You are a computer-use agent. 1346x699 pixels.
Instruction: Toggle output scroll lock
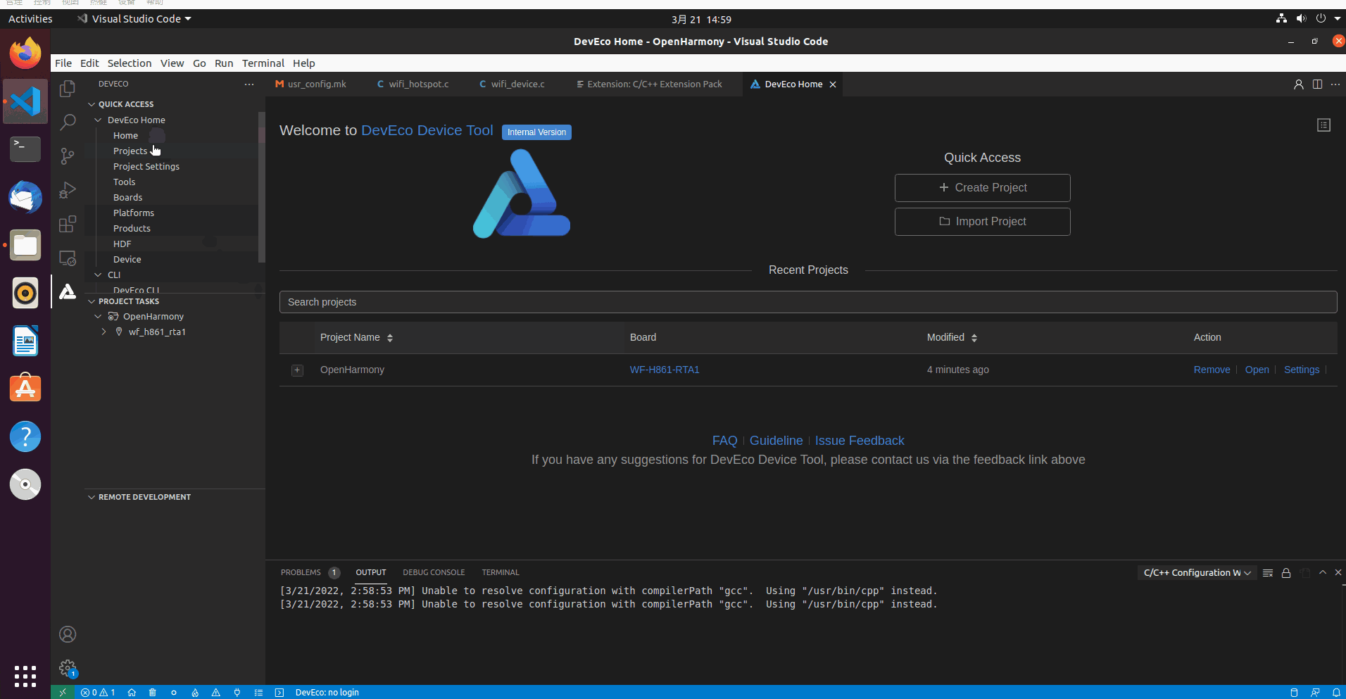(1286, 573)
